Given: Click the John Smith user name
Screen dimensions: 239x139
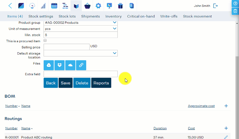Looking at the screenshot, I should 202,6.
